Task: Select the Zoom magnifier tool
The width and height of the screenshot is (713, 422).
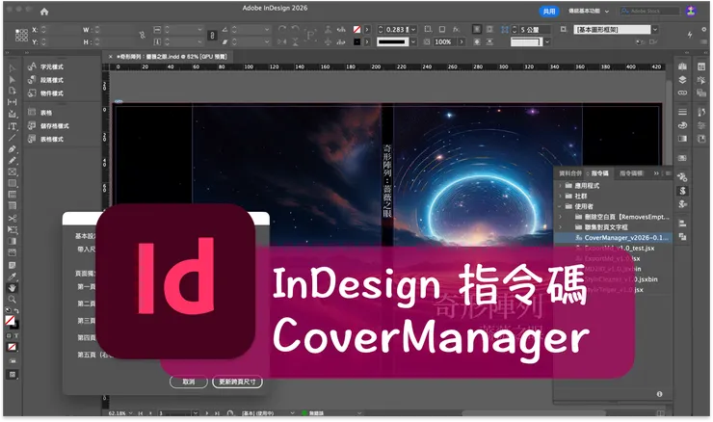Action: point(13,300)
